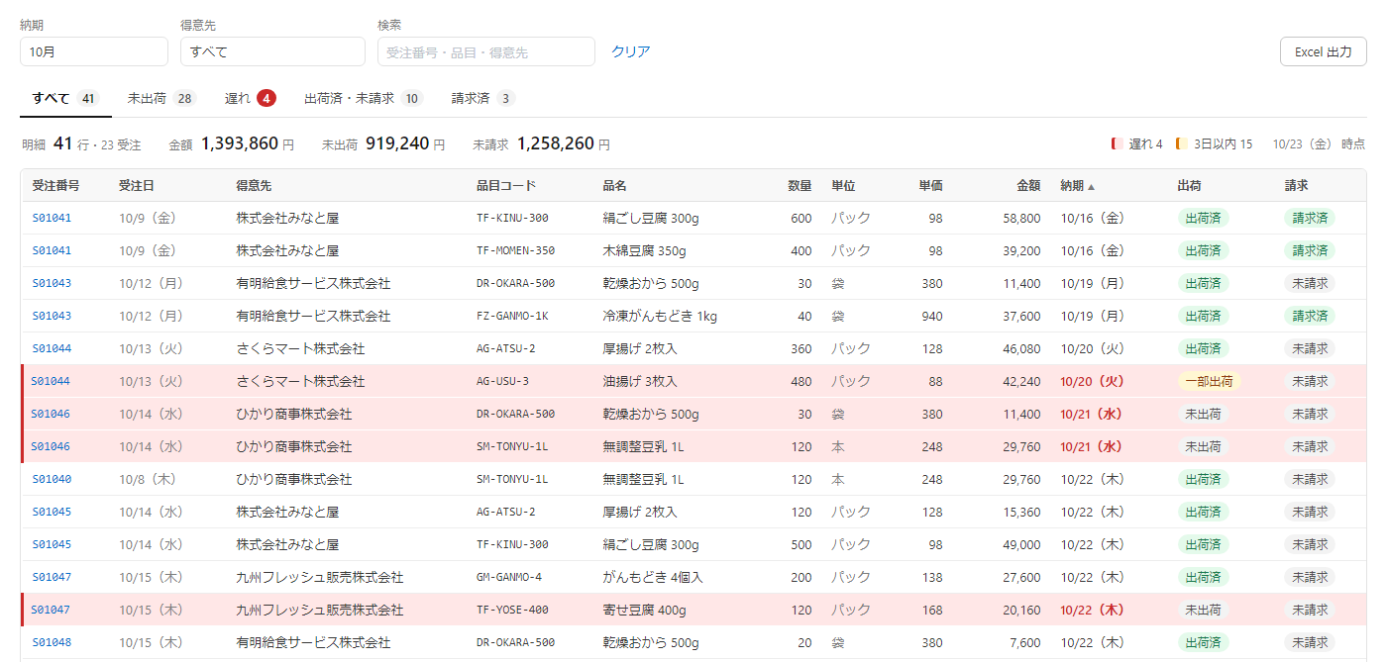
Task: Click item code AG-USU-3
Action: tap(502, 381)
